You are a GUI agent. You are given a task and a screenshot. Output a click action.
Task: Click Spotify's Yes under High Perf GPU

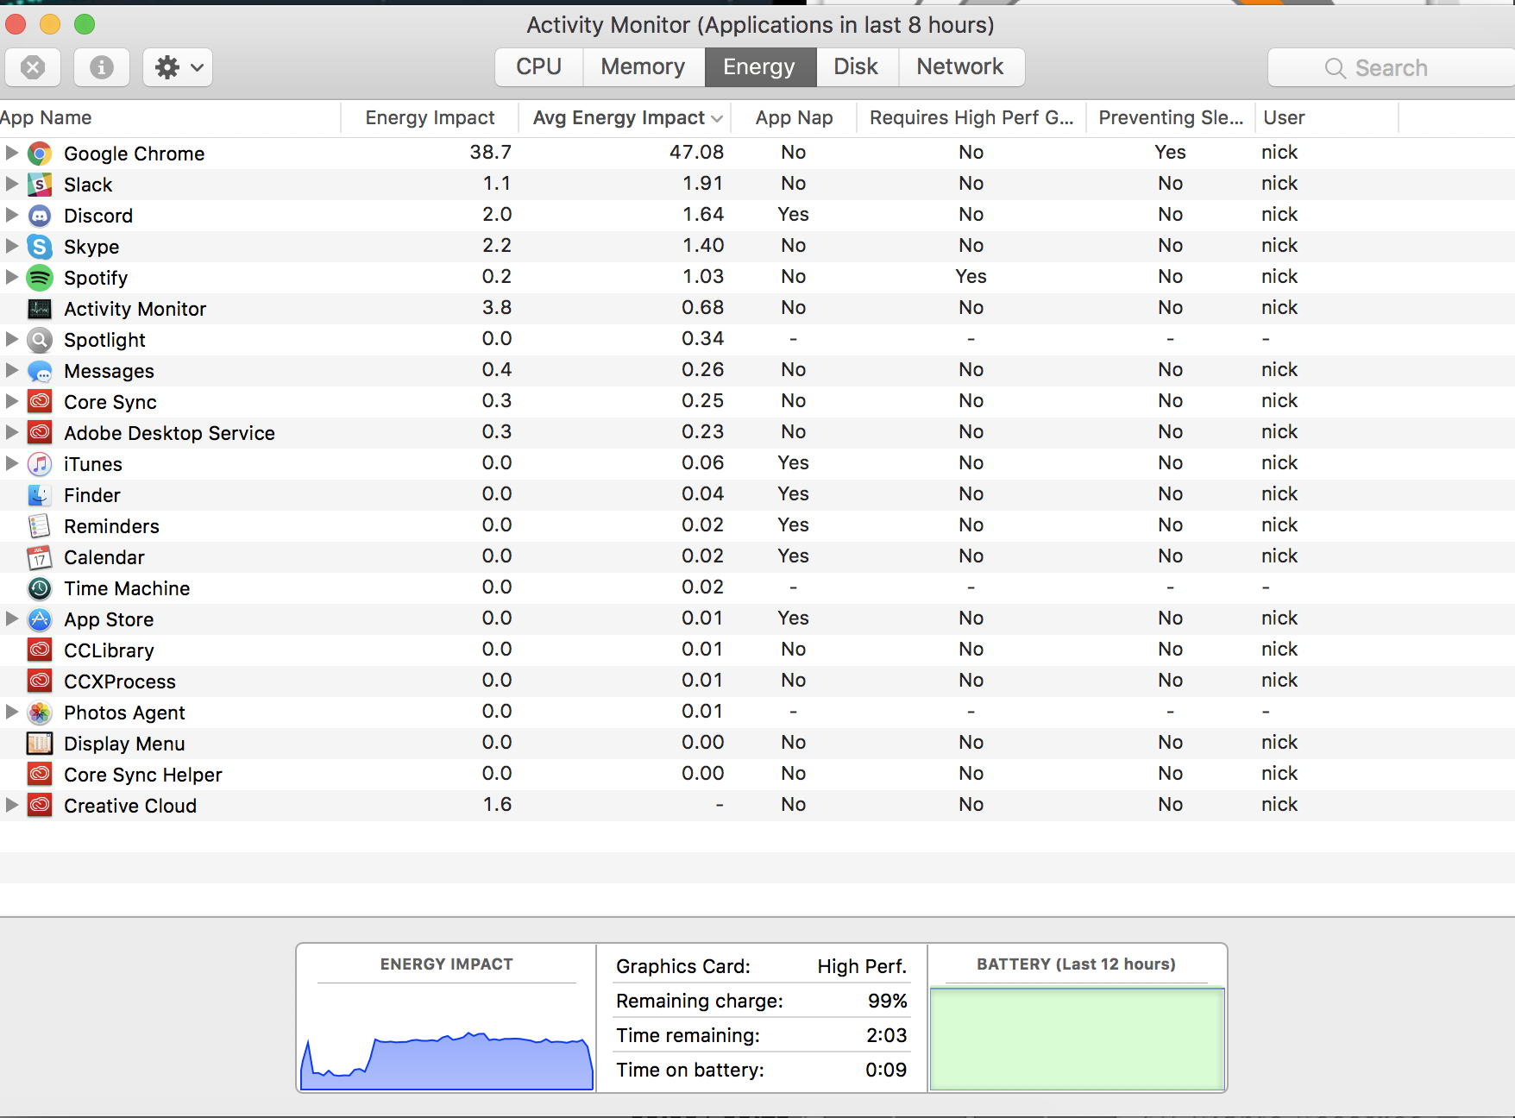971,277
